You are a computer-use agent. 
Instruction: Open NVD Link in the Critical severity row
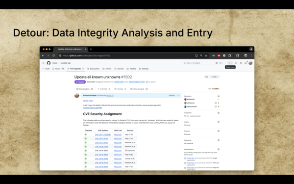[118, 158]
